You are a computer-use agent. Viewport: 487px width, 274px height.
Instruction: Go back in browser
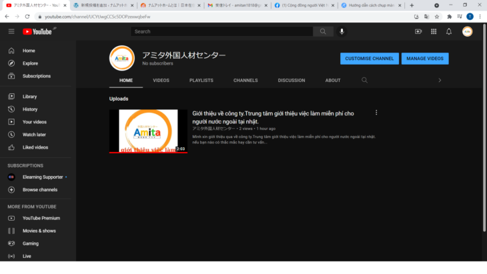coord(7,17)
